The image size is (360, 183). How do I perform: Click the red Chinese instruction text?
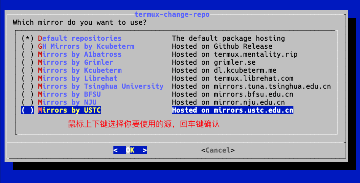click(x=144, y=124)
